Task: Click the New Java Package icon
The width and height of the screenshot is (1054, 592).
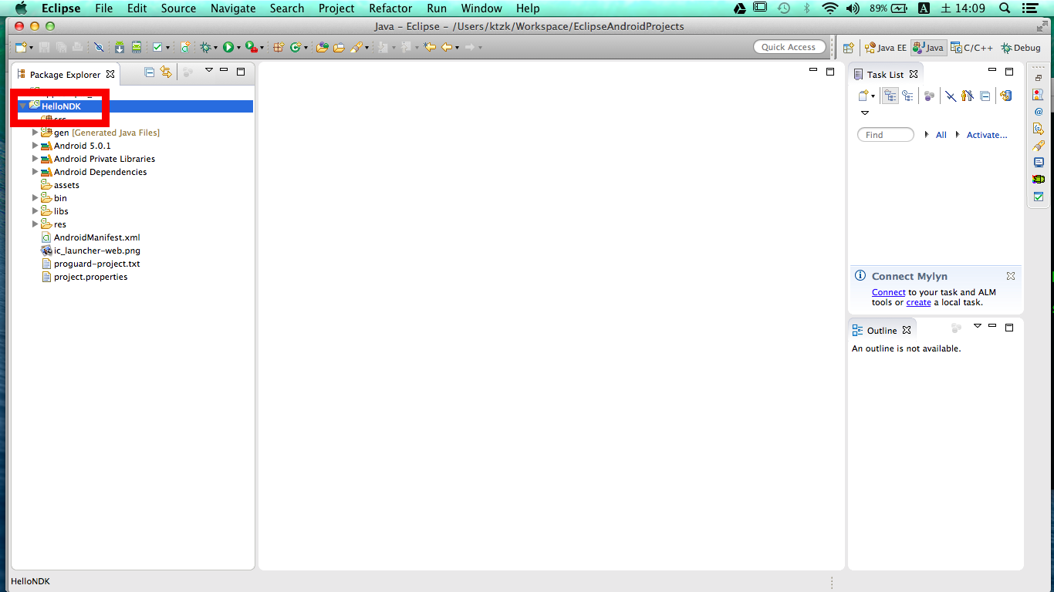Action: 279,47
